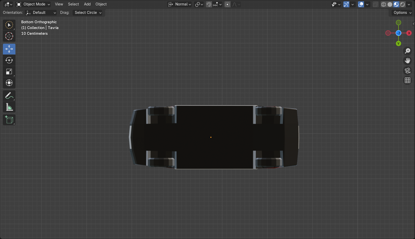Open transform pivot point dropdown

(199, 4)
